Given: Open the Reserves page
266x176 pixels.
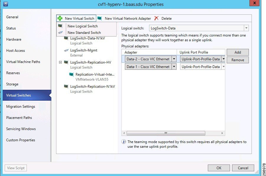Looking at the screenshot, I should [13, 73].
